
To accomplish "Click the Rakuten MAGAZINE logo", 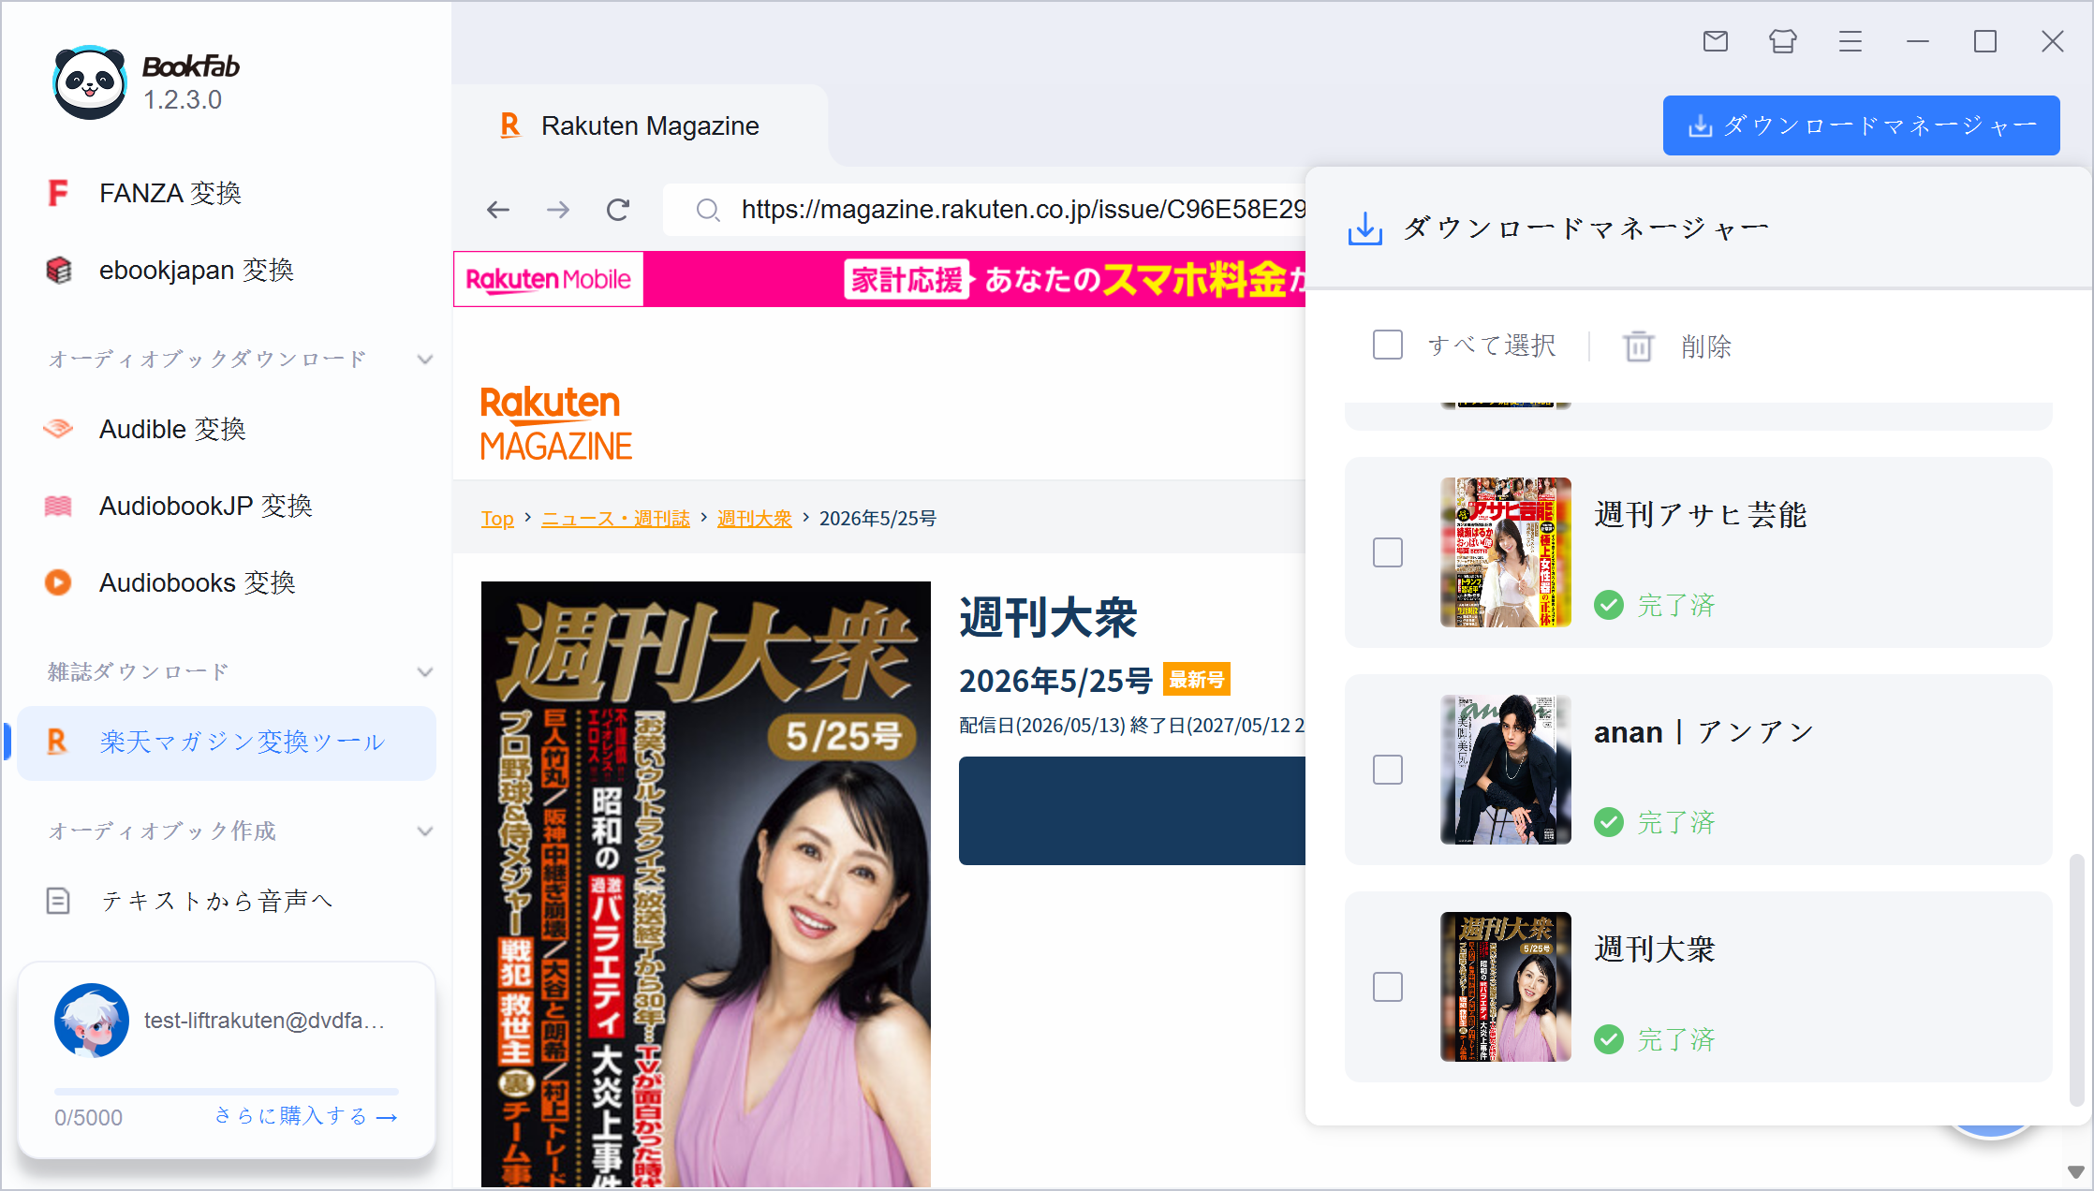I will [x=556, y=423].
